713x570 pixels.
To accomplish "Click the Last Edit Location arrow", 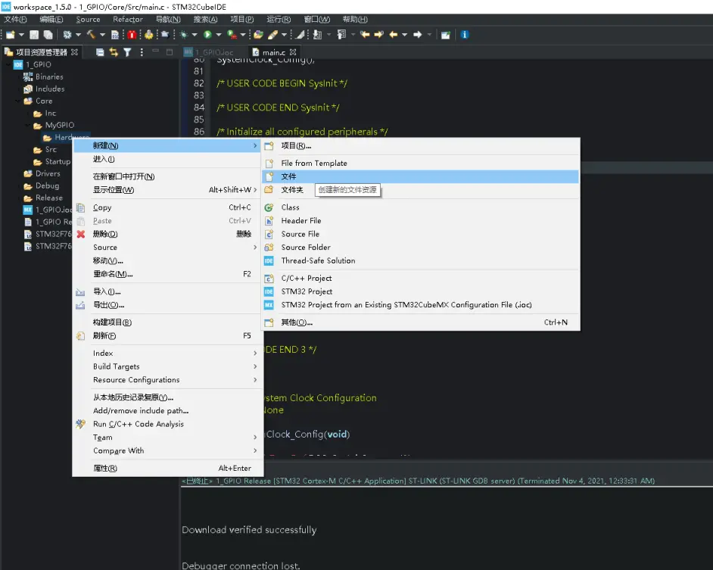I will (x=365, y=35).
